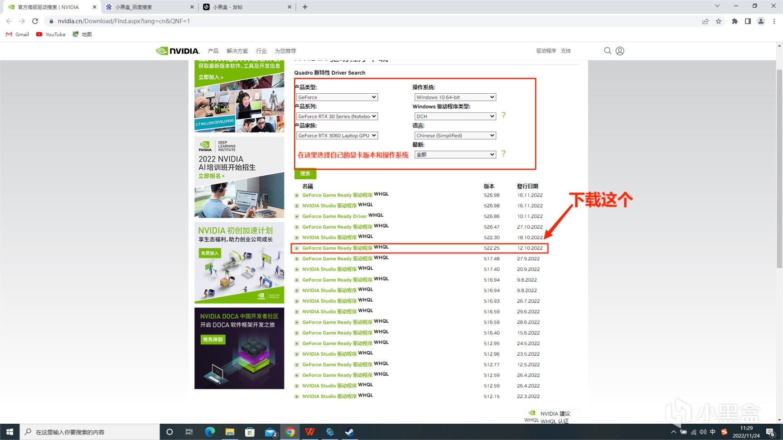Screen dimensions: 783x440
Task: Click the Windows taskbar search box
Action: click(89, 432)
